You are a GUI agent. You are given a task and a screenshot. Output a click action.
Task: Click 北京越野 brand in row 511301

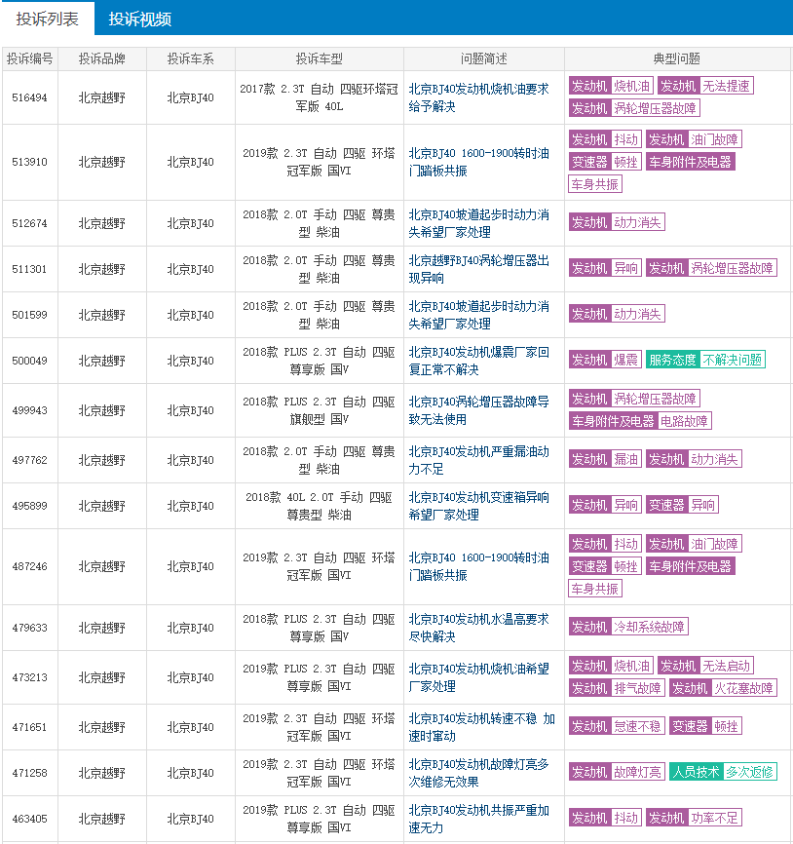point(101,269)
